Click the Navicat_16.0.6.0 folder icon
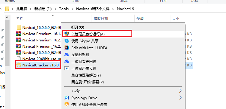Screen dimensions: 226x109 click(19, 27)
